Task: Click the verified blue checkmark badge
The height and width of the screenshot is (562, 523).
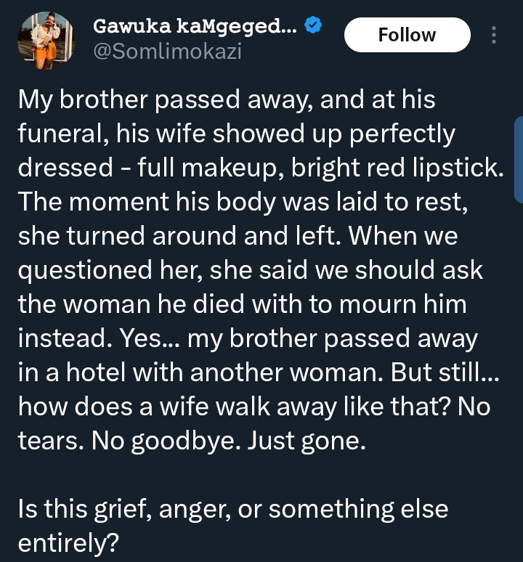Action: (x=314, y=26)
